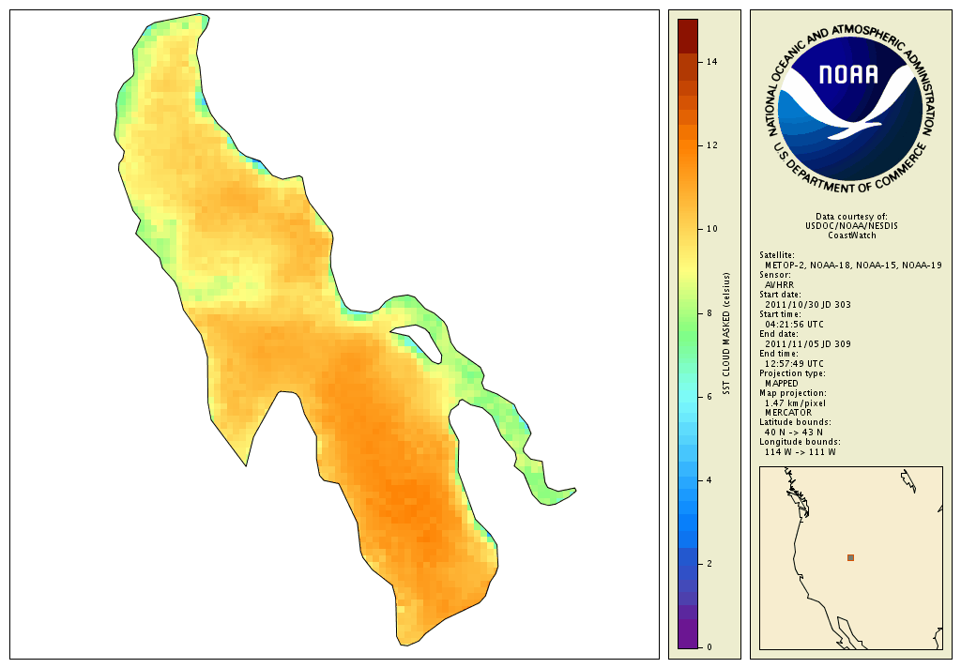Click the '12:57:49 UTC' time value
The height and width of the screenshot is (668, 961).
point(794,363)
